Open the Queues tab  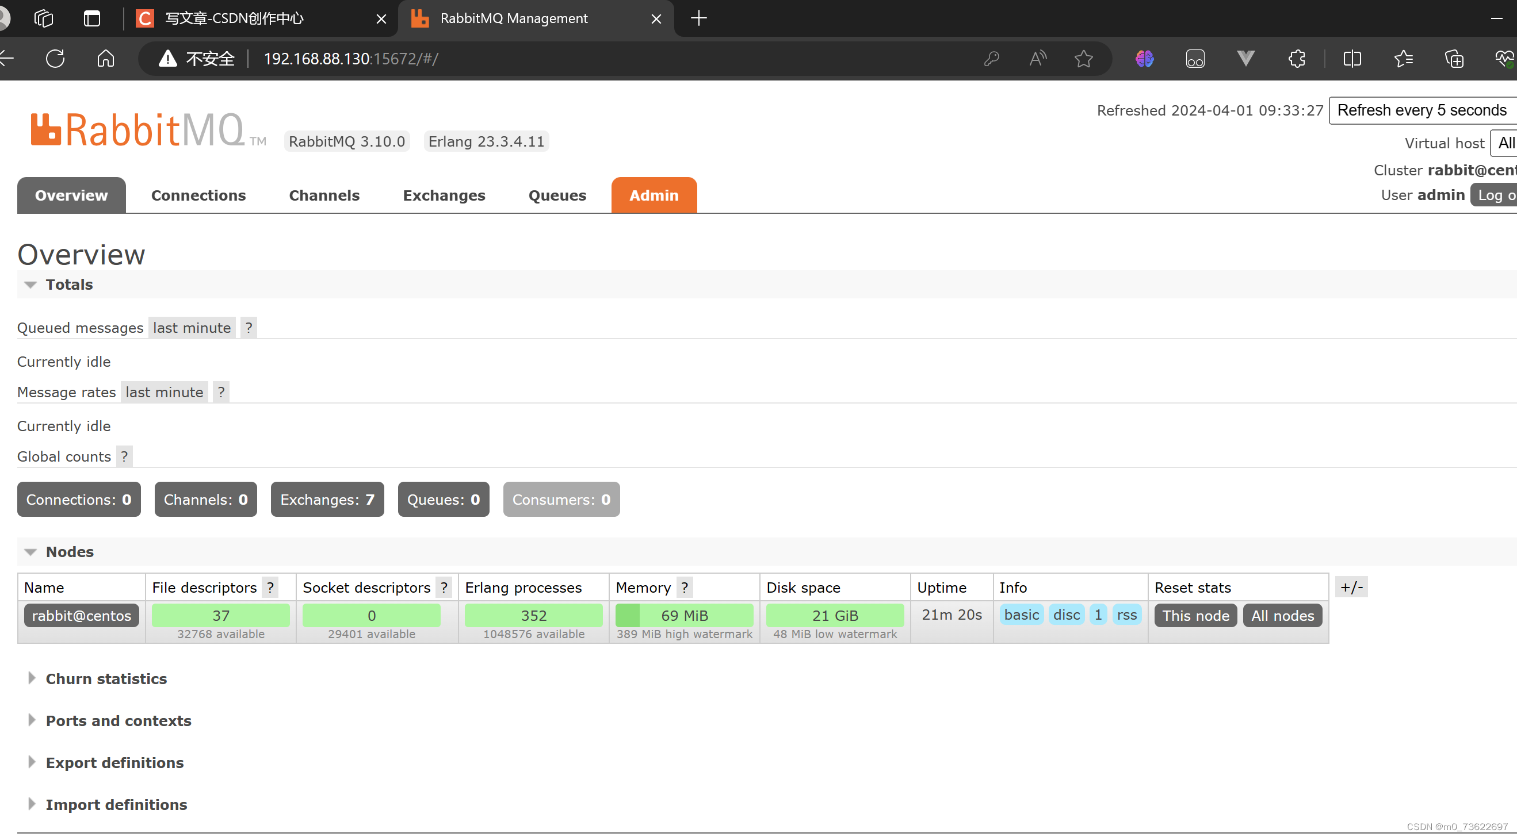[x=557, y=195]
